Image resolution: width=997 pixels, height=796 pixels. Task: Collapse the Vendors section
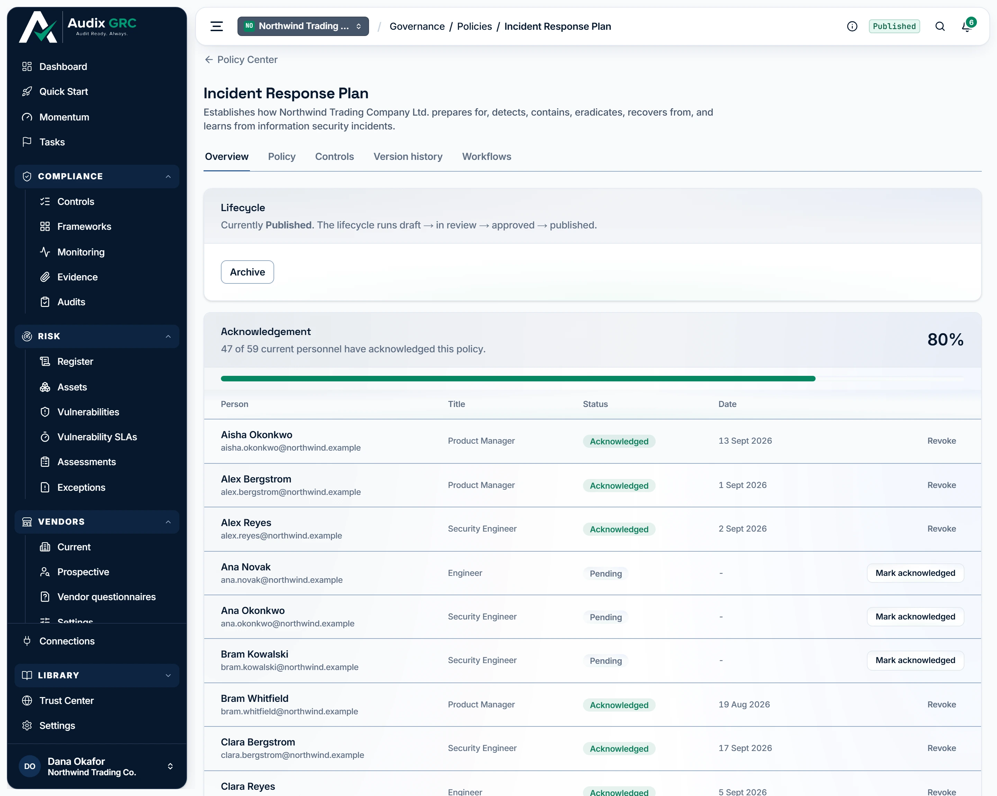tap(97, 522)
